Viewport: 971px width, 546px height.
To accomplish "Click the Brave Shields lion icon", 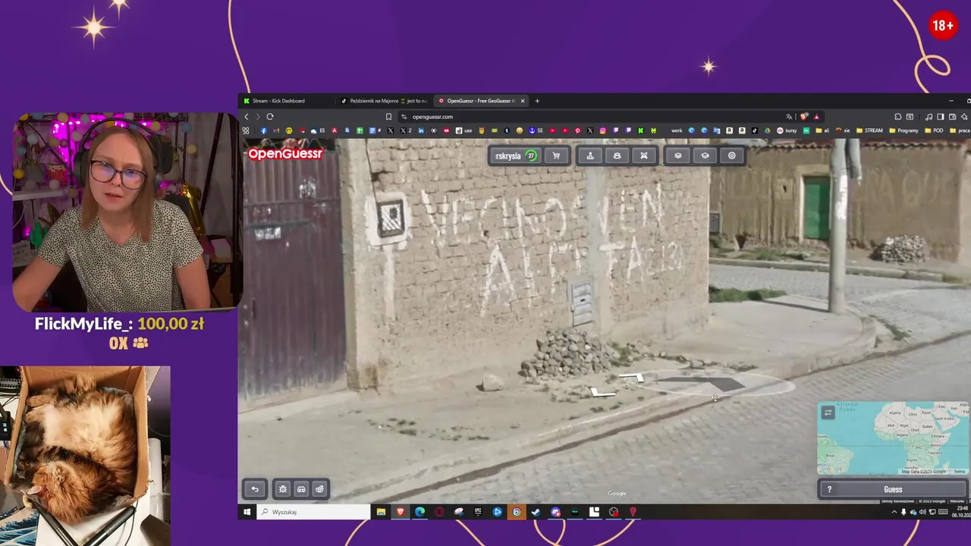I will (x=804, y=117).
